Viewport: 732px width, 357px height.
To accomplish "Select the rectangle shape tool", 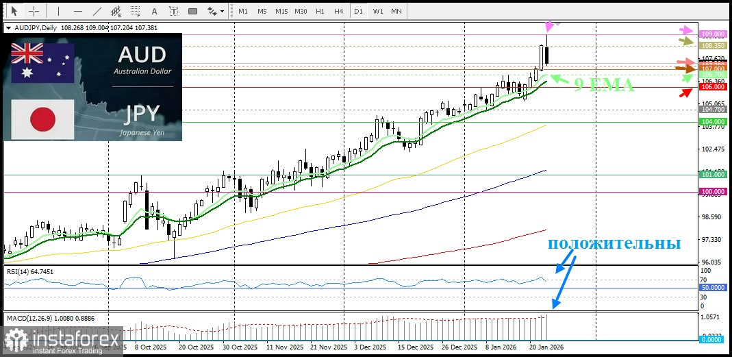I will [193, 11].
